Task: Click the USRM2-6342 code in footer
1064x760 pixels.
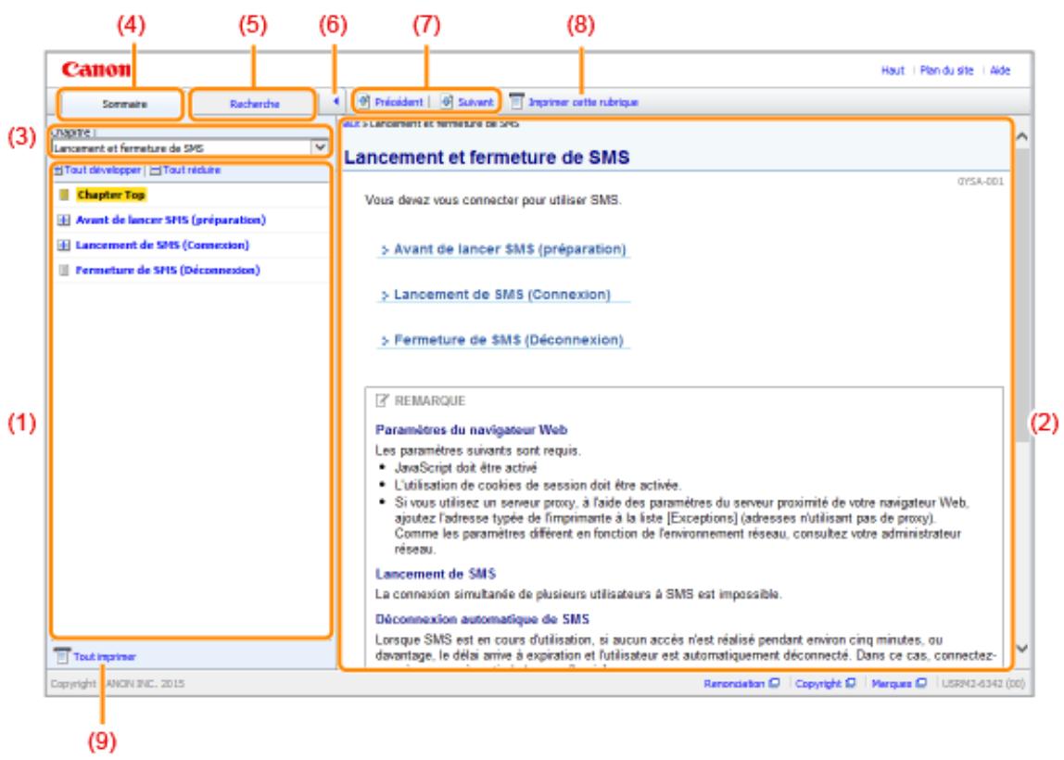Action: pyautogui.click(x=984, y=683)
